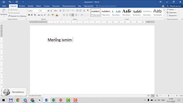Viewport: 183px width, 103px height.
Task: Apply superscript formatting
Action: pos(45,15)
